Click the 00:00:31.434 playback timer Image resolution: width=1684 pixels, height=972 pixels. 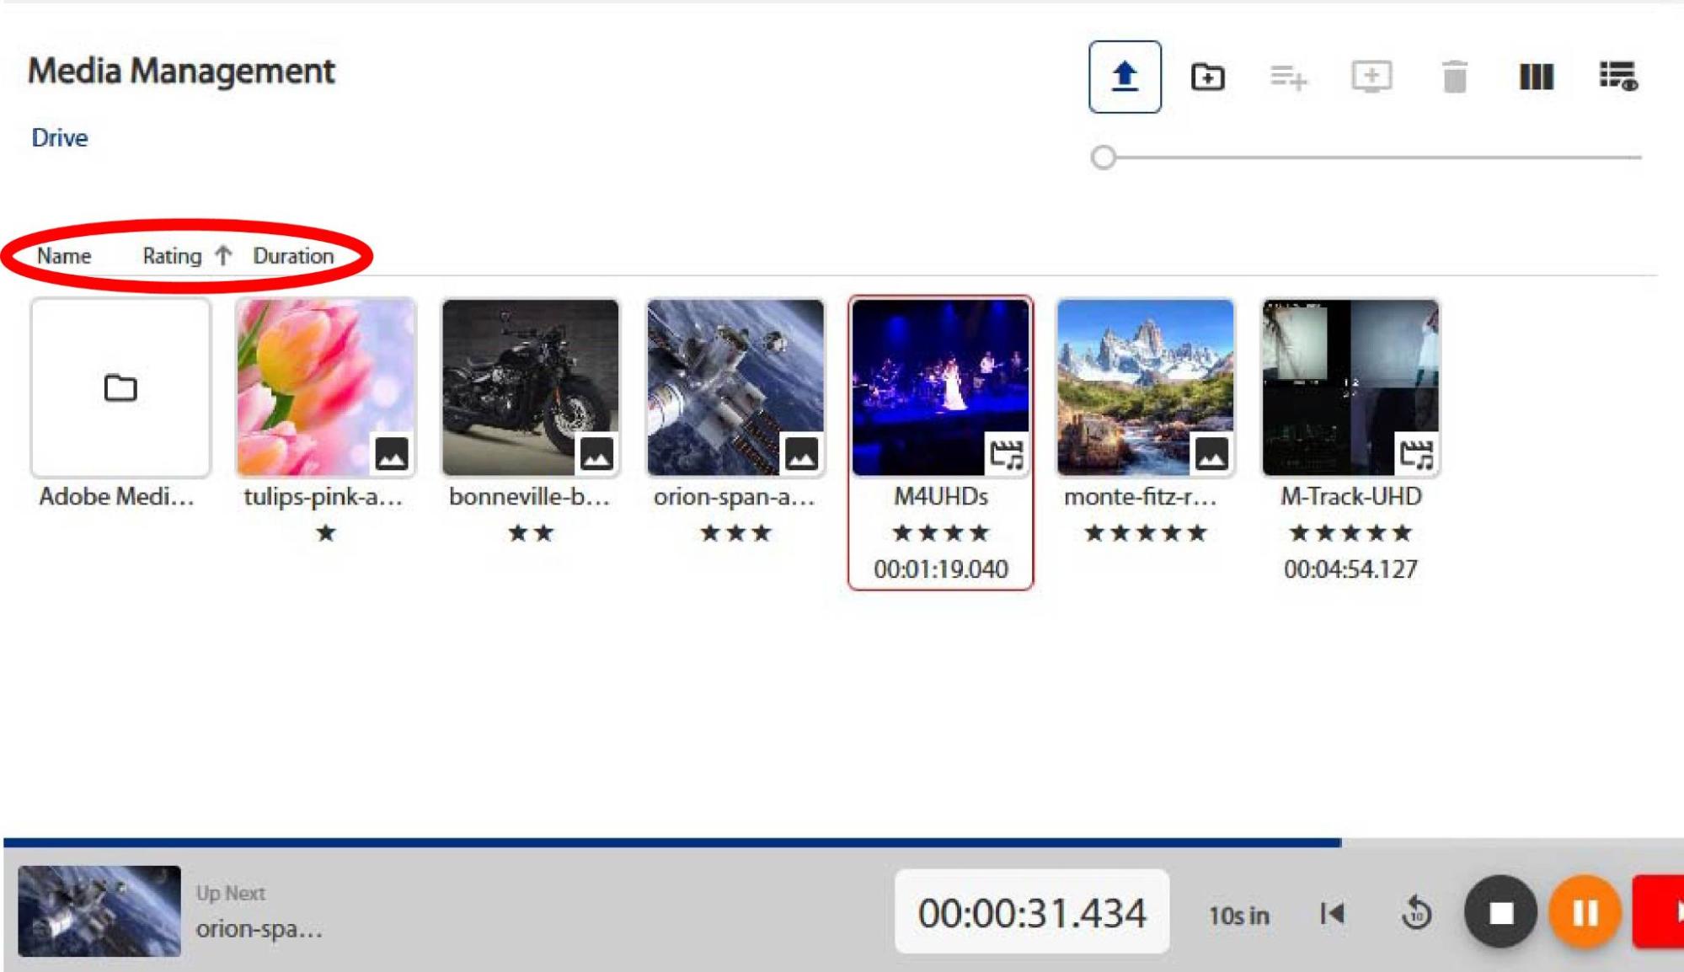click(x=1032, y=912)
